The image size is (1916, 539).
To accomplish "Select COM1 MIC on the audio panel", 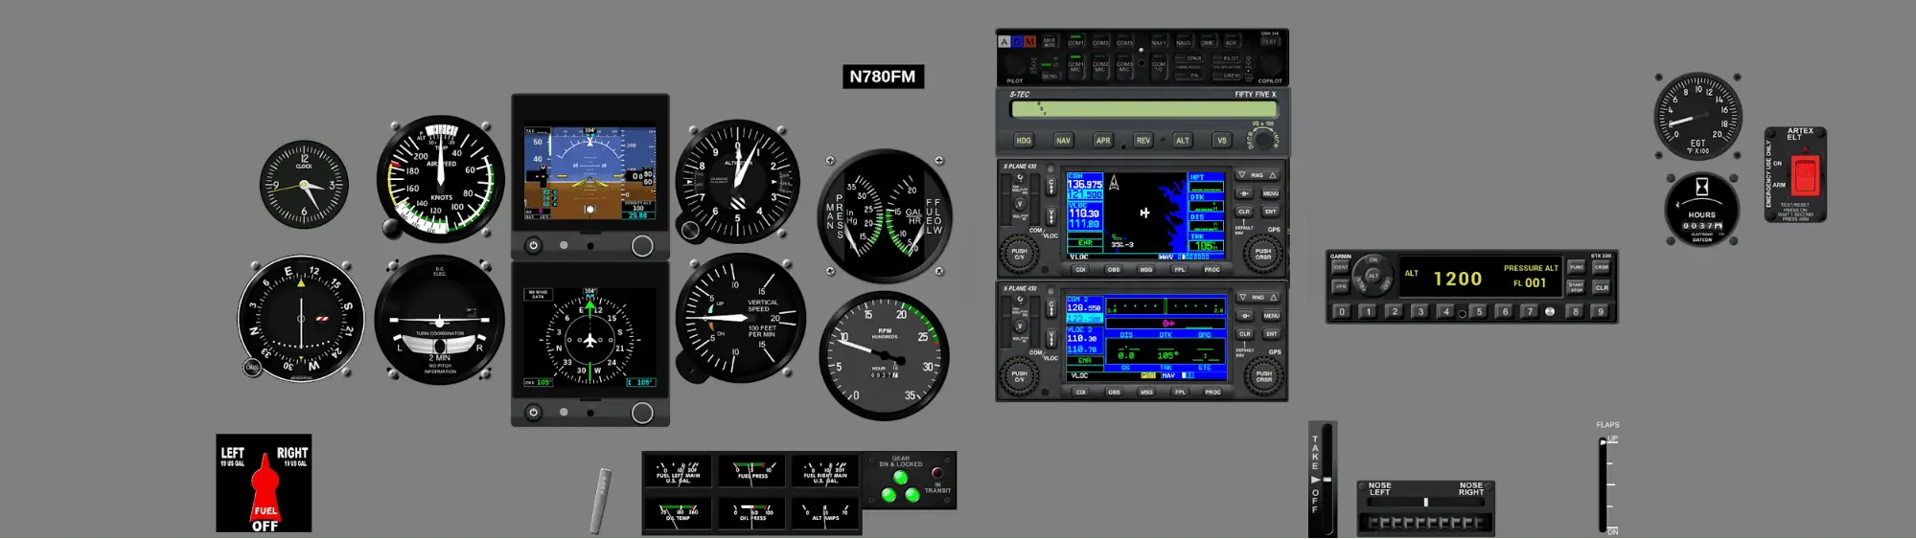I will (x=1075, y=66).
